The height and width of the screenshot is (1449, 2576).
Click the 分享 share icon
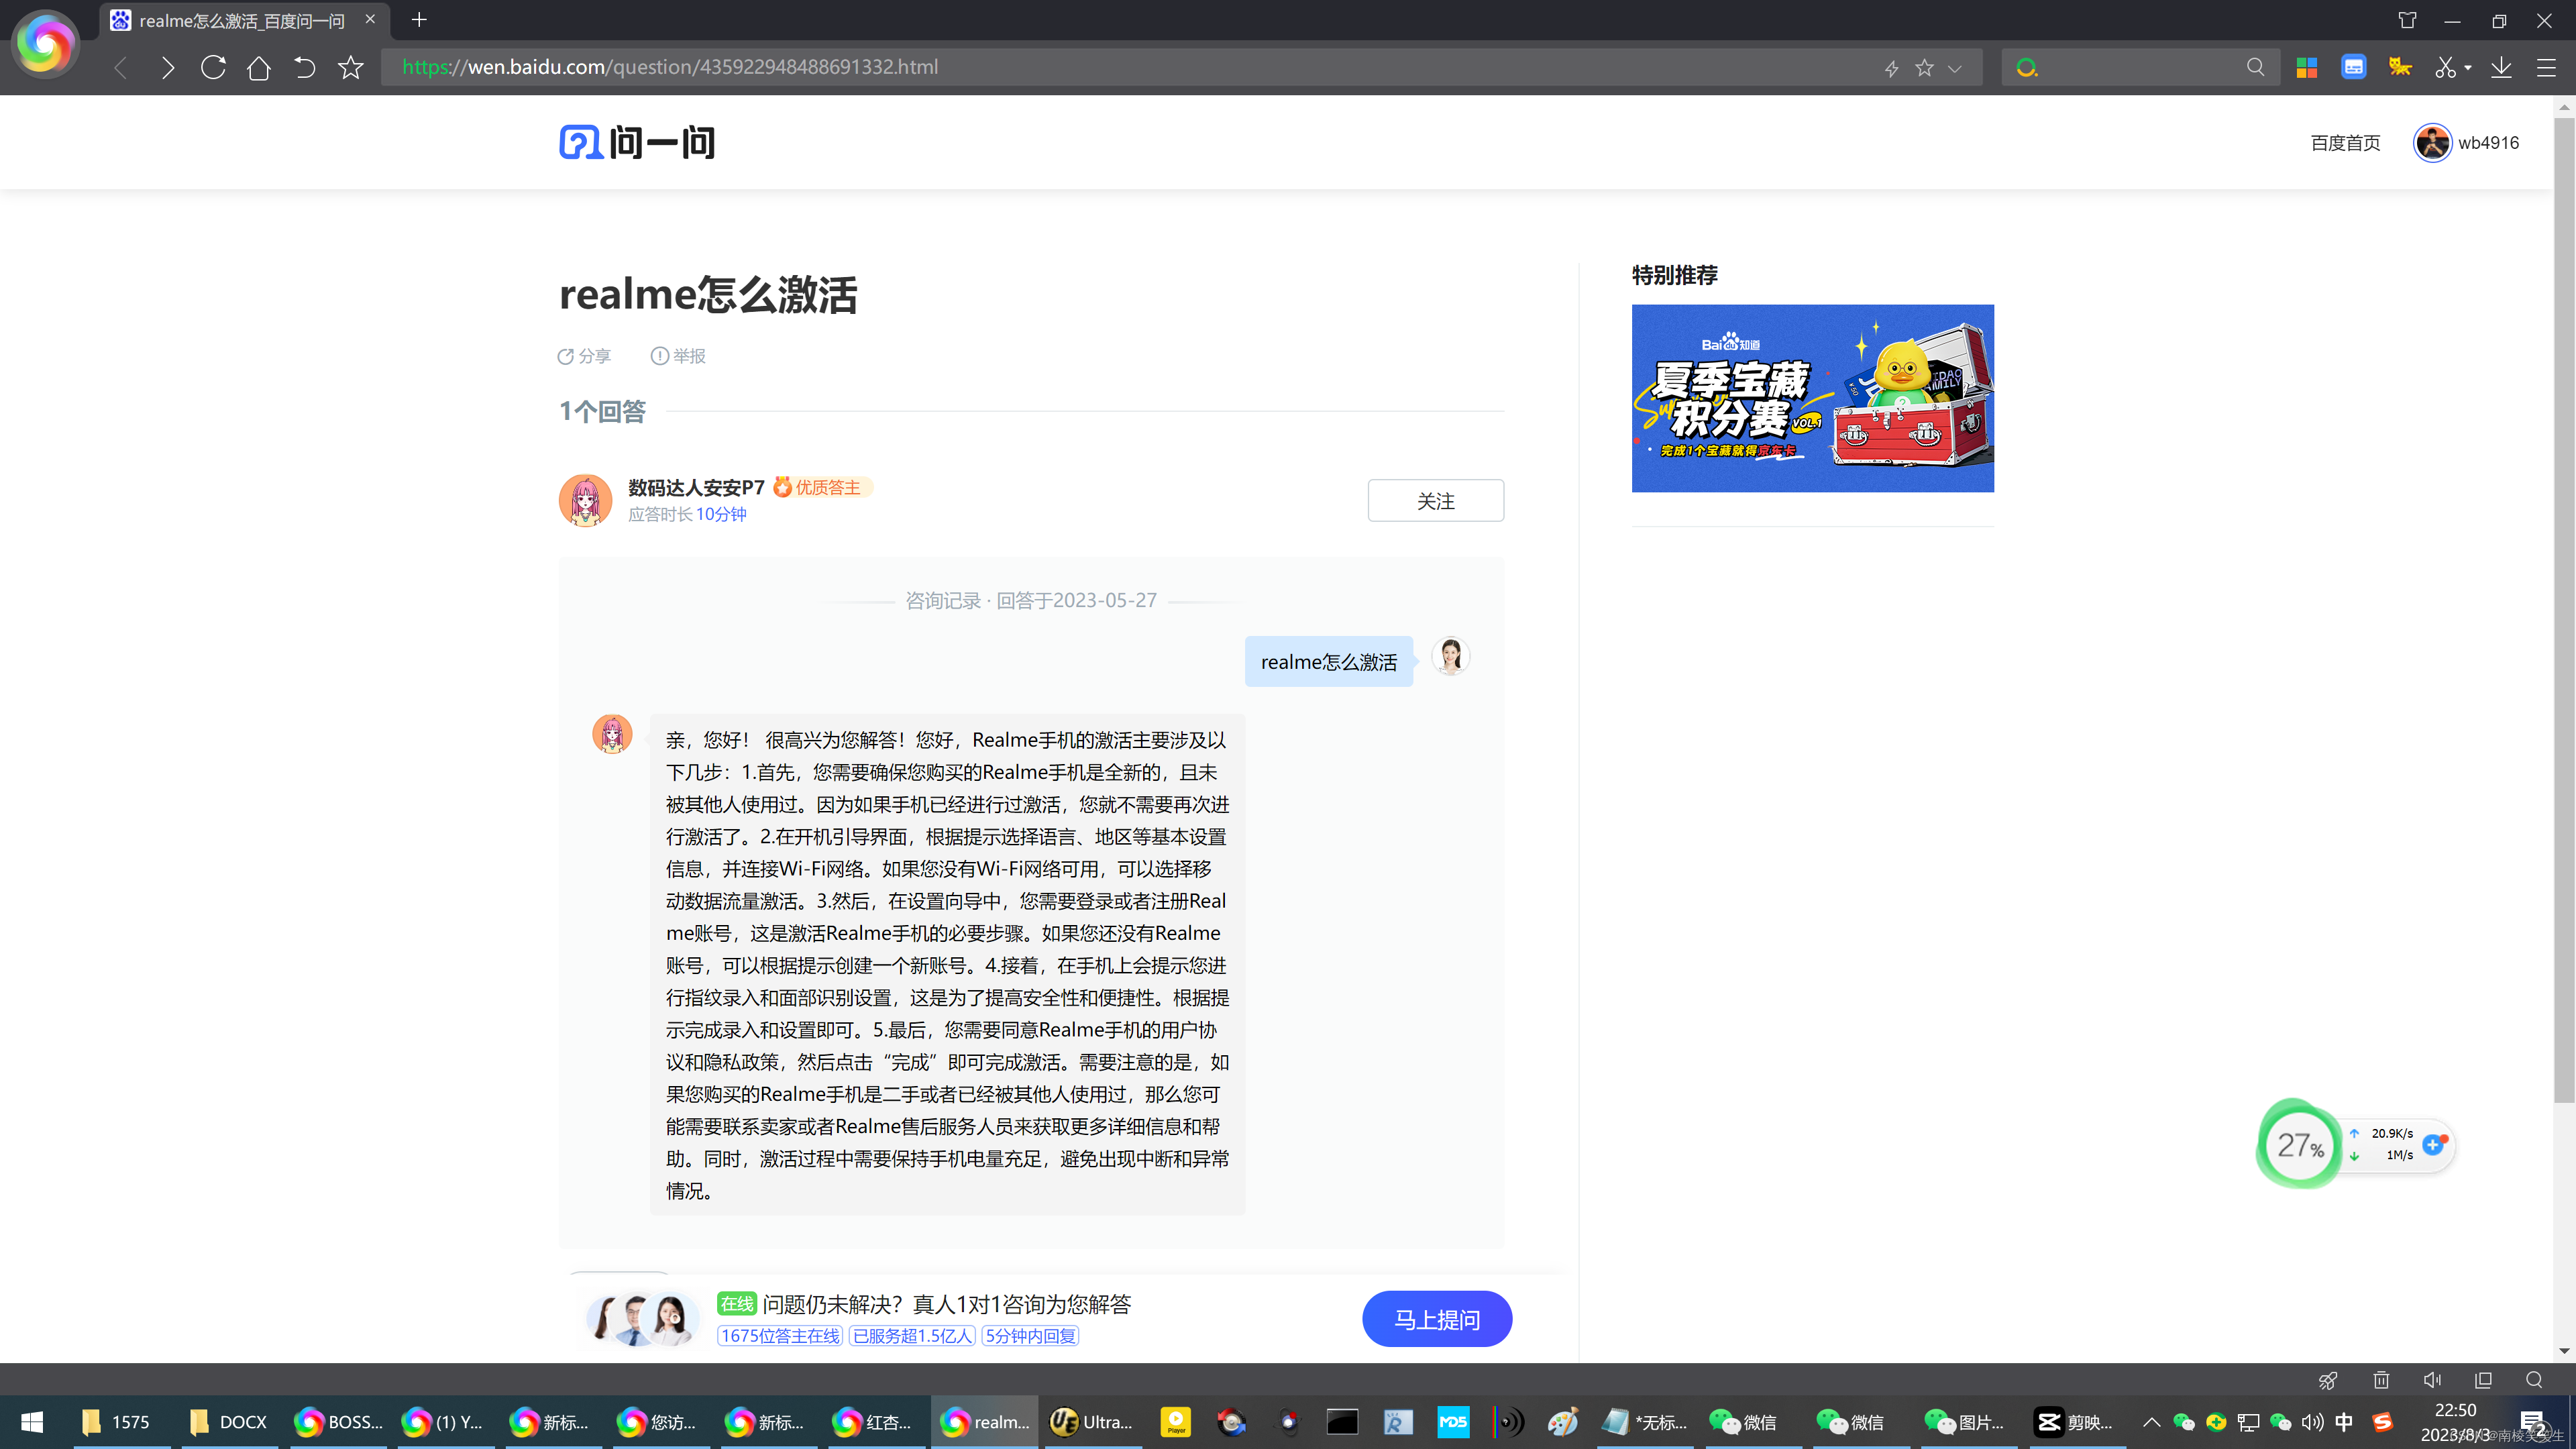565,356
